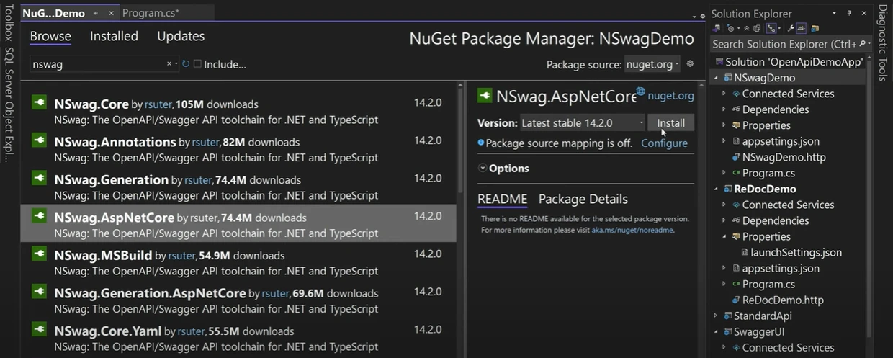Refresh the NuGet search results

[186, 64]
